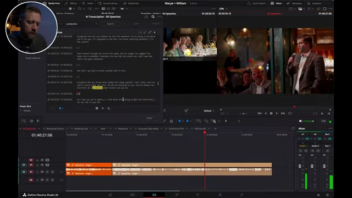Viewport: 352px width, 198px height.
Task: Adjust Bus 1 mixer fader
Action: pyautogui.click(x=324, y=166)
